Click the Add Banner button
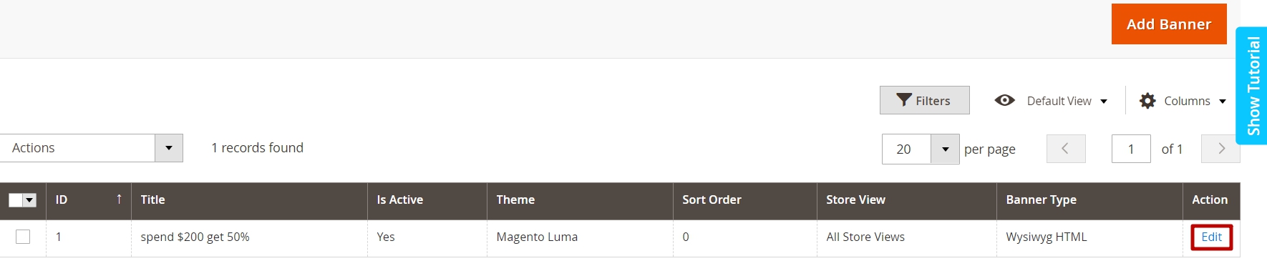The height and width of the screenshot is (261, 1267). (1169, 24)
